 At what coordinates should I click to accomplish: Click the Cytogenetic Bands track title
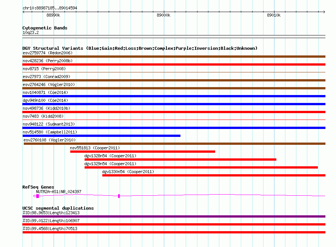pos(45,28)
